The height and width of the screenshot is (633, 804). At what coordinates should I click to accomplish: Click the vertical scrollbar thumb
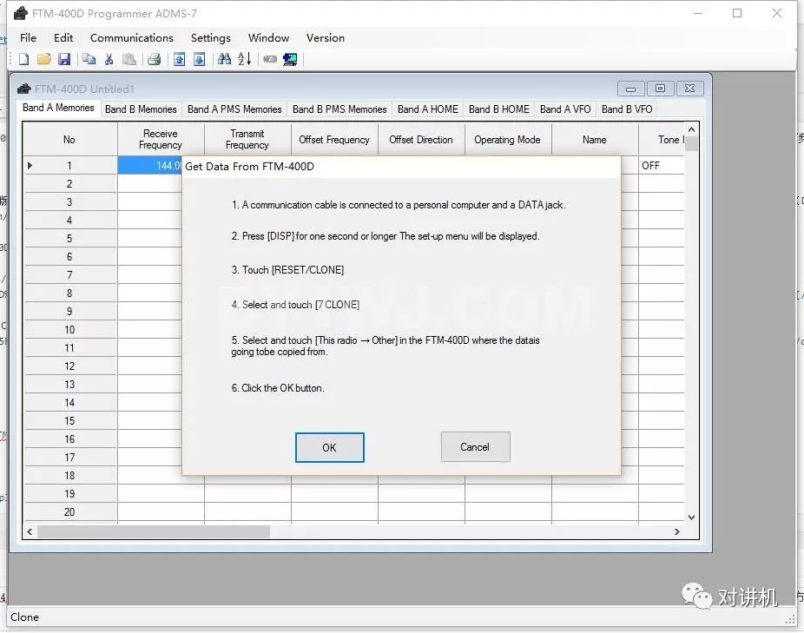(x=691, y=143)
